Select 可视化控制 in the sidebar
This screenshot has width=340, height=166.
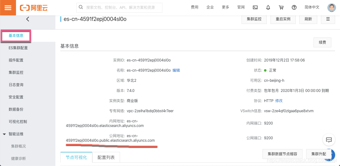18,121
